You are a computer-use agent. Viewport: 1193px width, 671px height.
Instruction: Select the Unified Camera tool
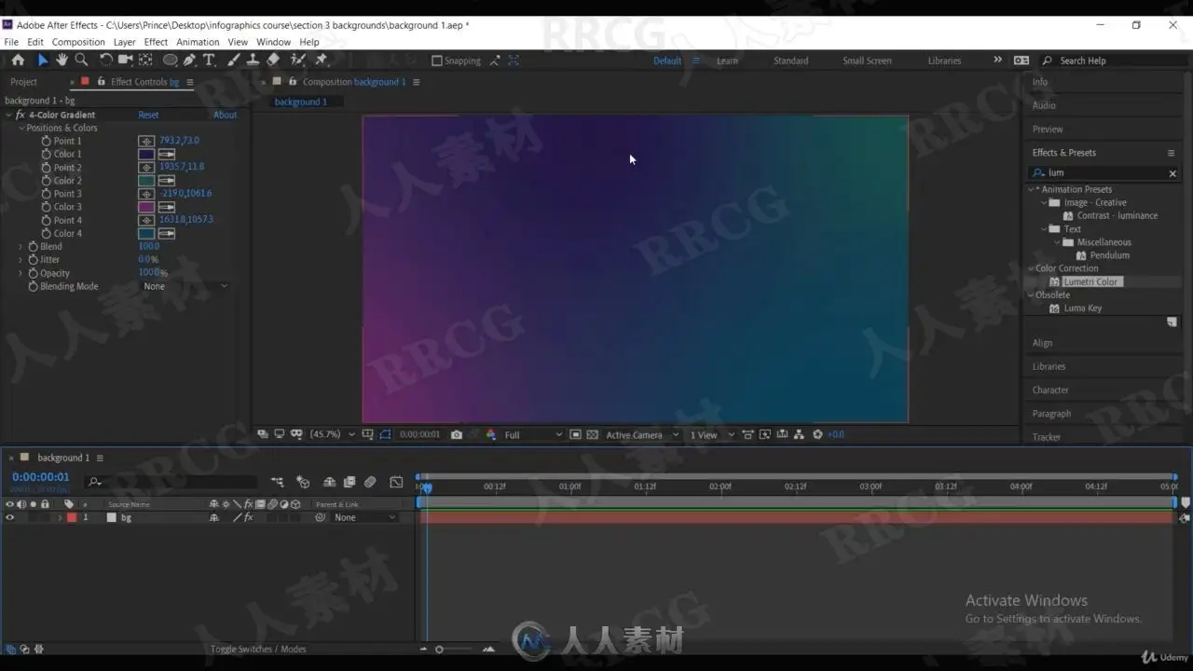tap(125, 60)
